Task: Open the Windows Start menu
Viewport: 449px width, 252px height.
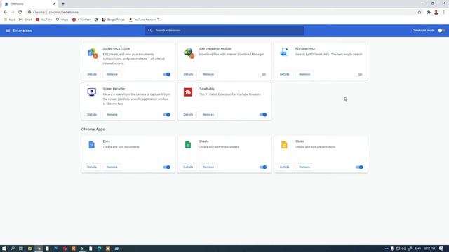Action: [x=4, y=248]
